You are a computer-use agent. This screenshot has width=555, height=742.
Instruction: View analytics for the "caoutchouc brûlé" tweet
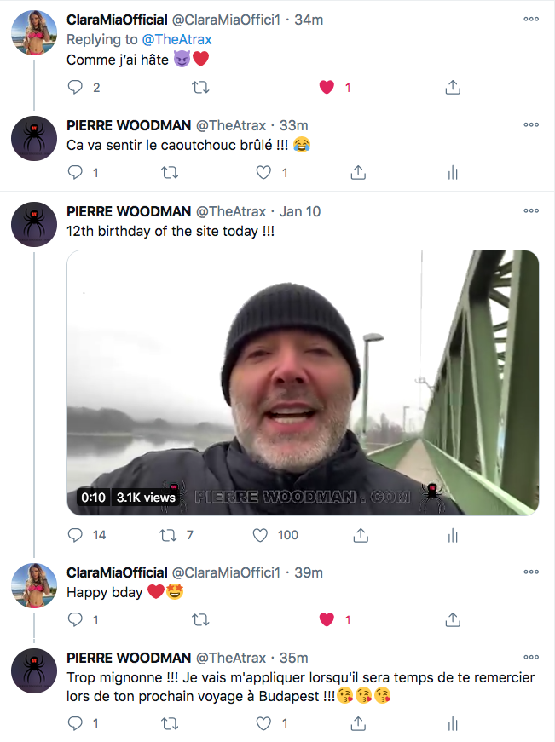coord(453,172)
